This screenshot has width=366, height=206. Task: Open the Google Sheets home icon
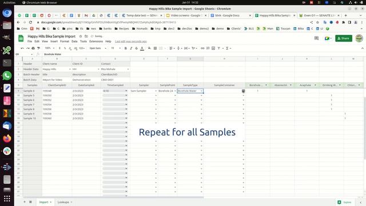point(21,38)
